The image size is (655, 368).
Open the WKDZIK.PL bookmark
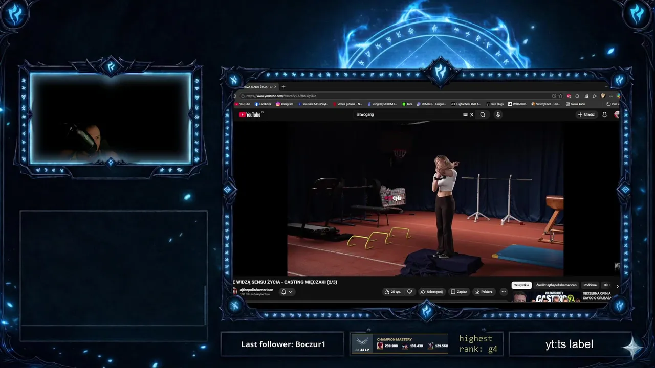coord(517,104)
